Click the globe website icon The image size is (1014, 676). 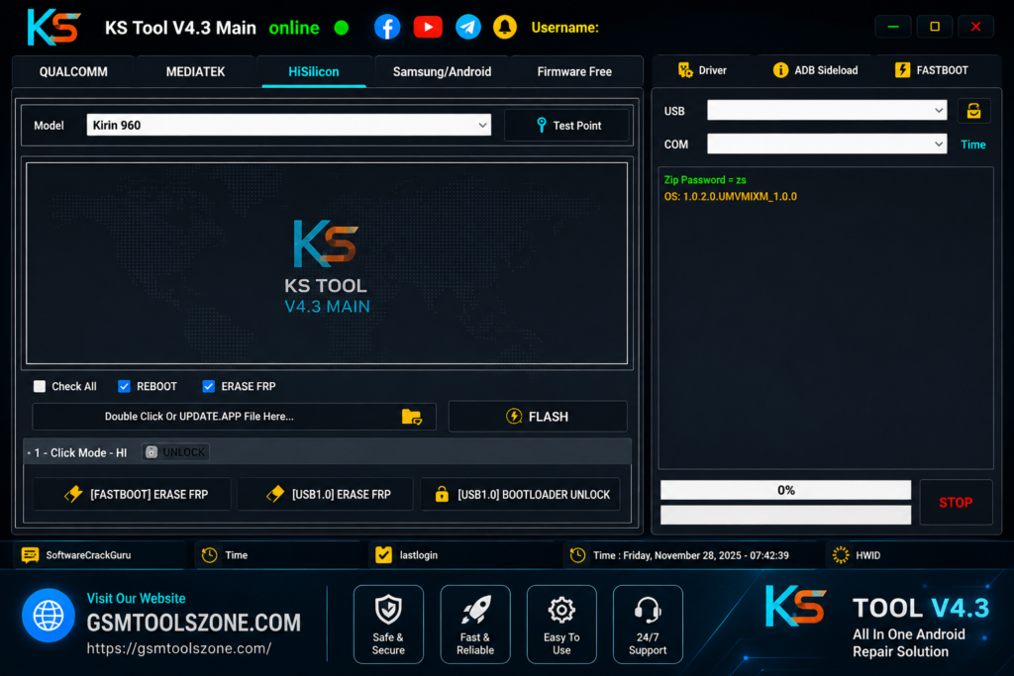[49, 616]
